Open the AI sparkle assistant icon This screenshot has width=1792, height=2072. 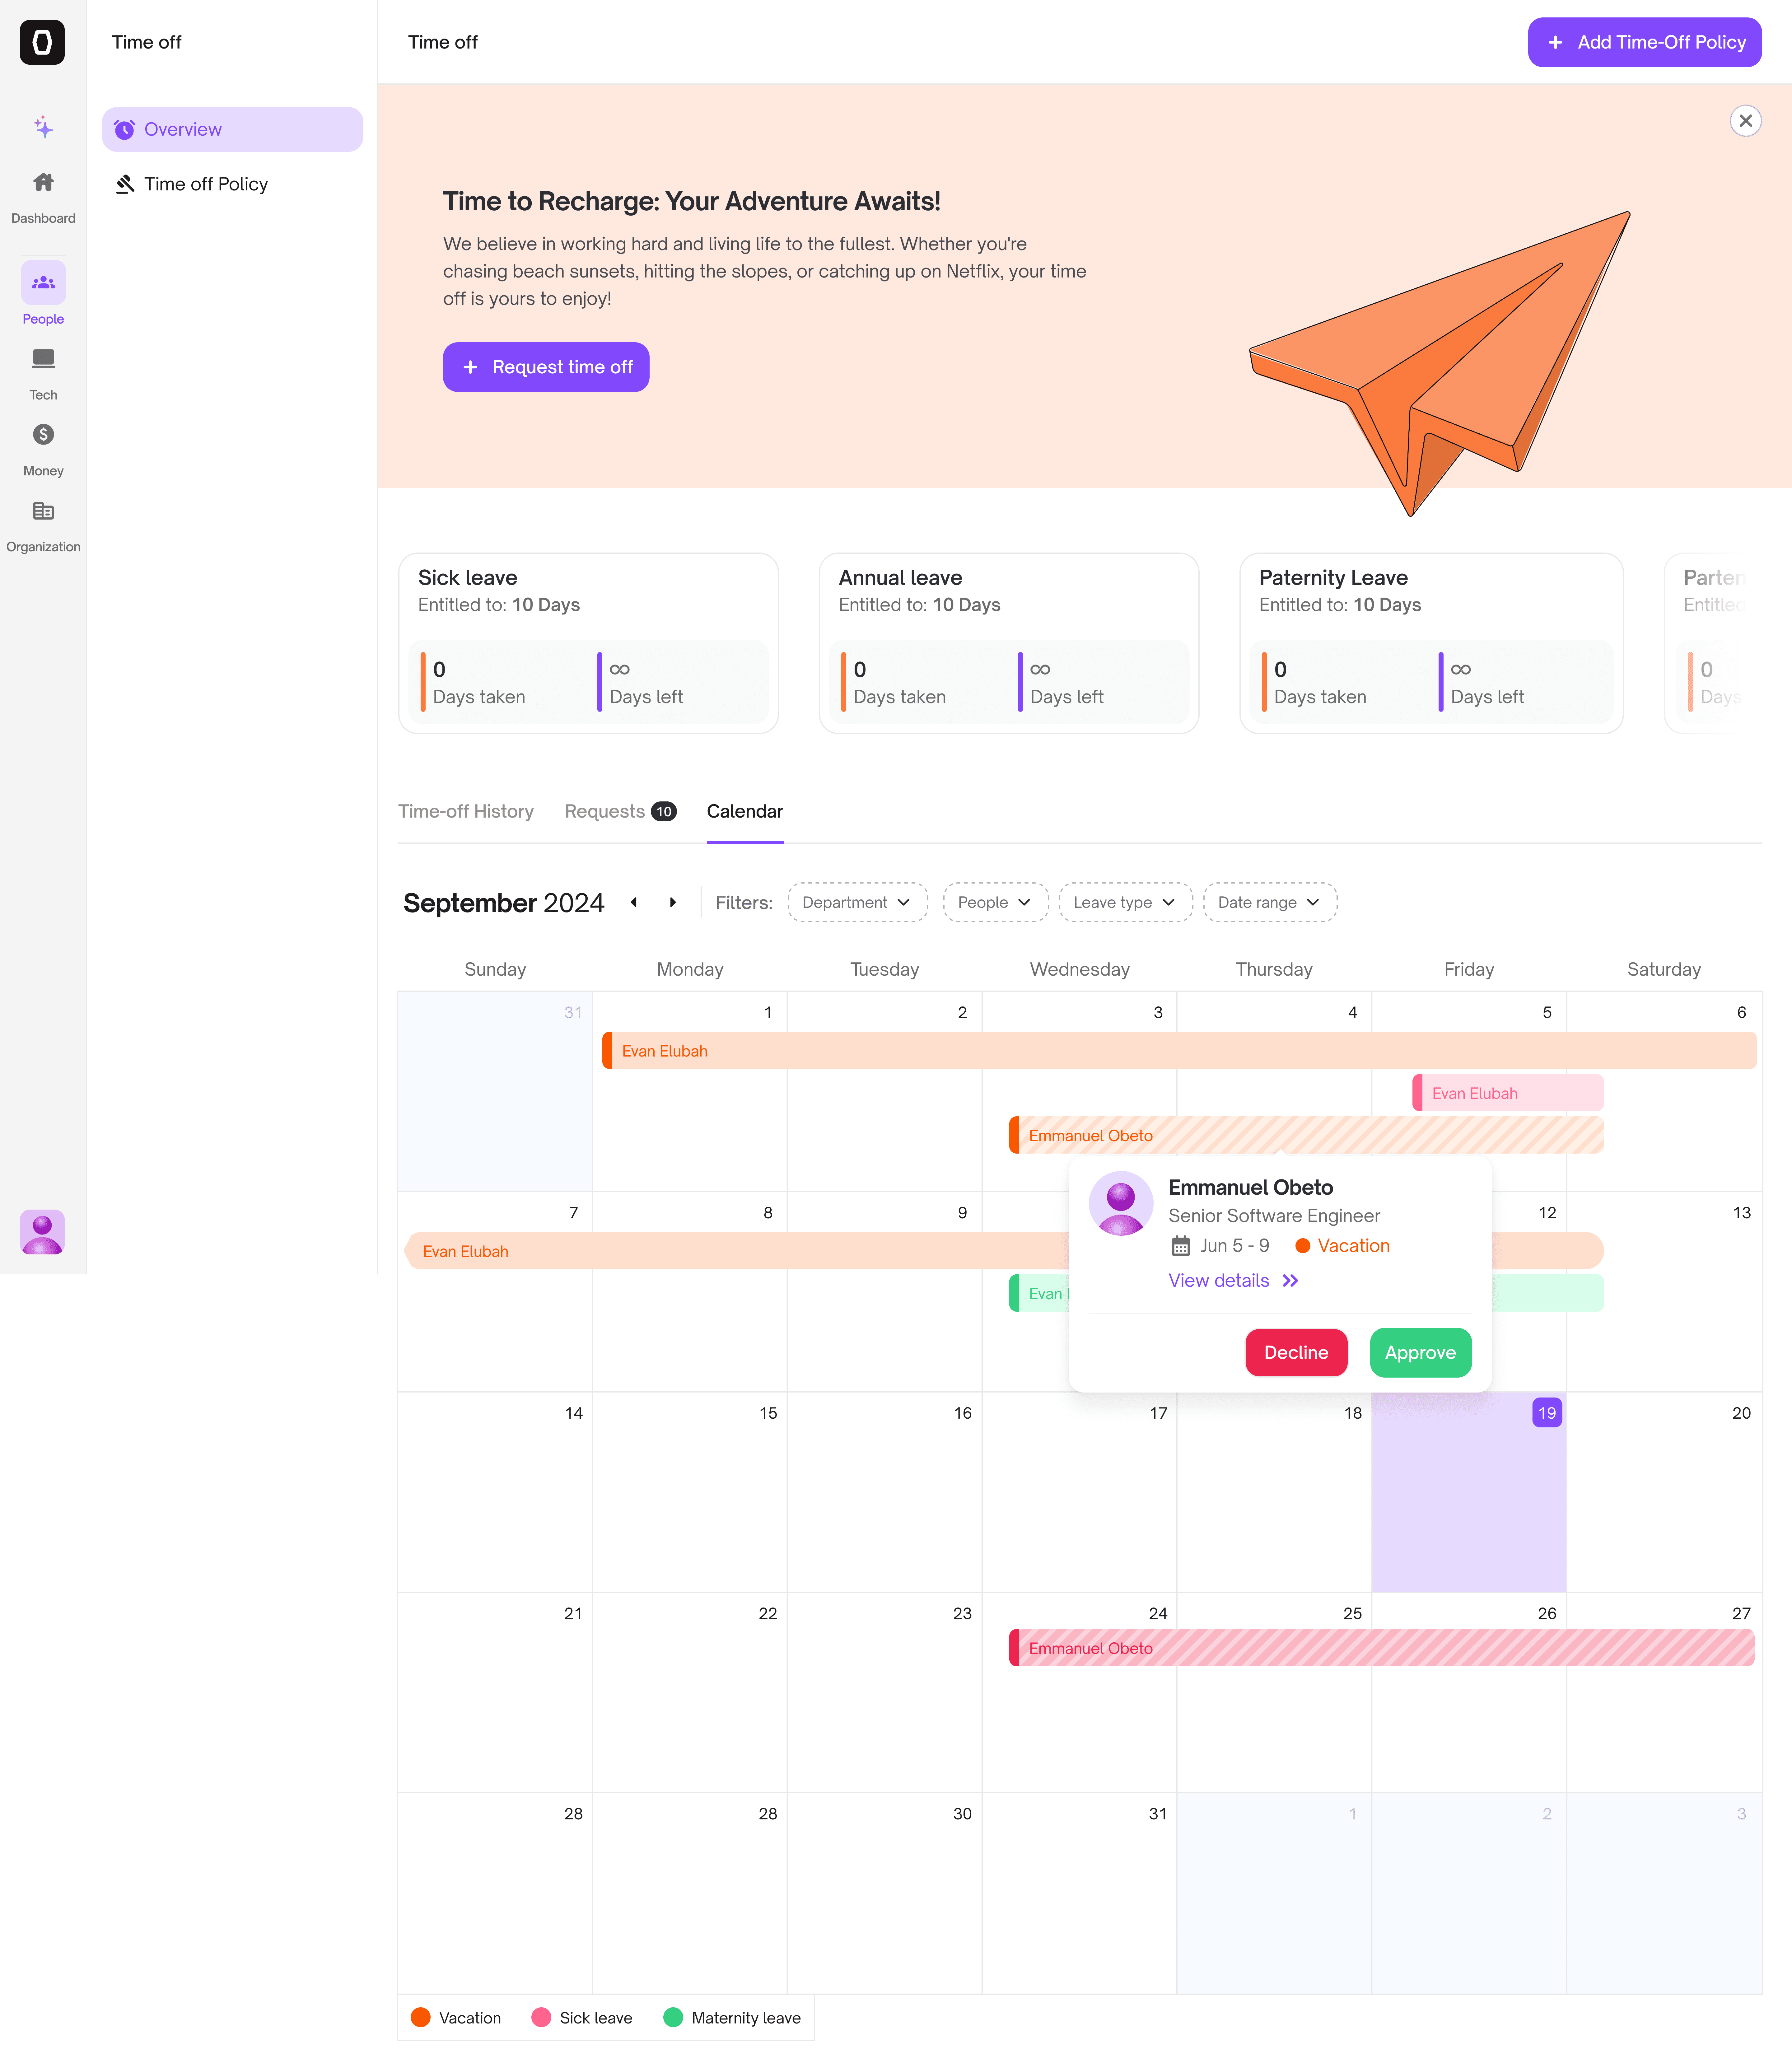click(x=43, y=127)
